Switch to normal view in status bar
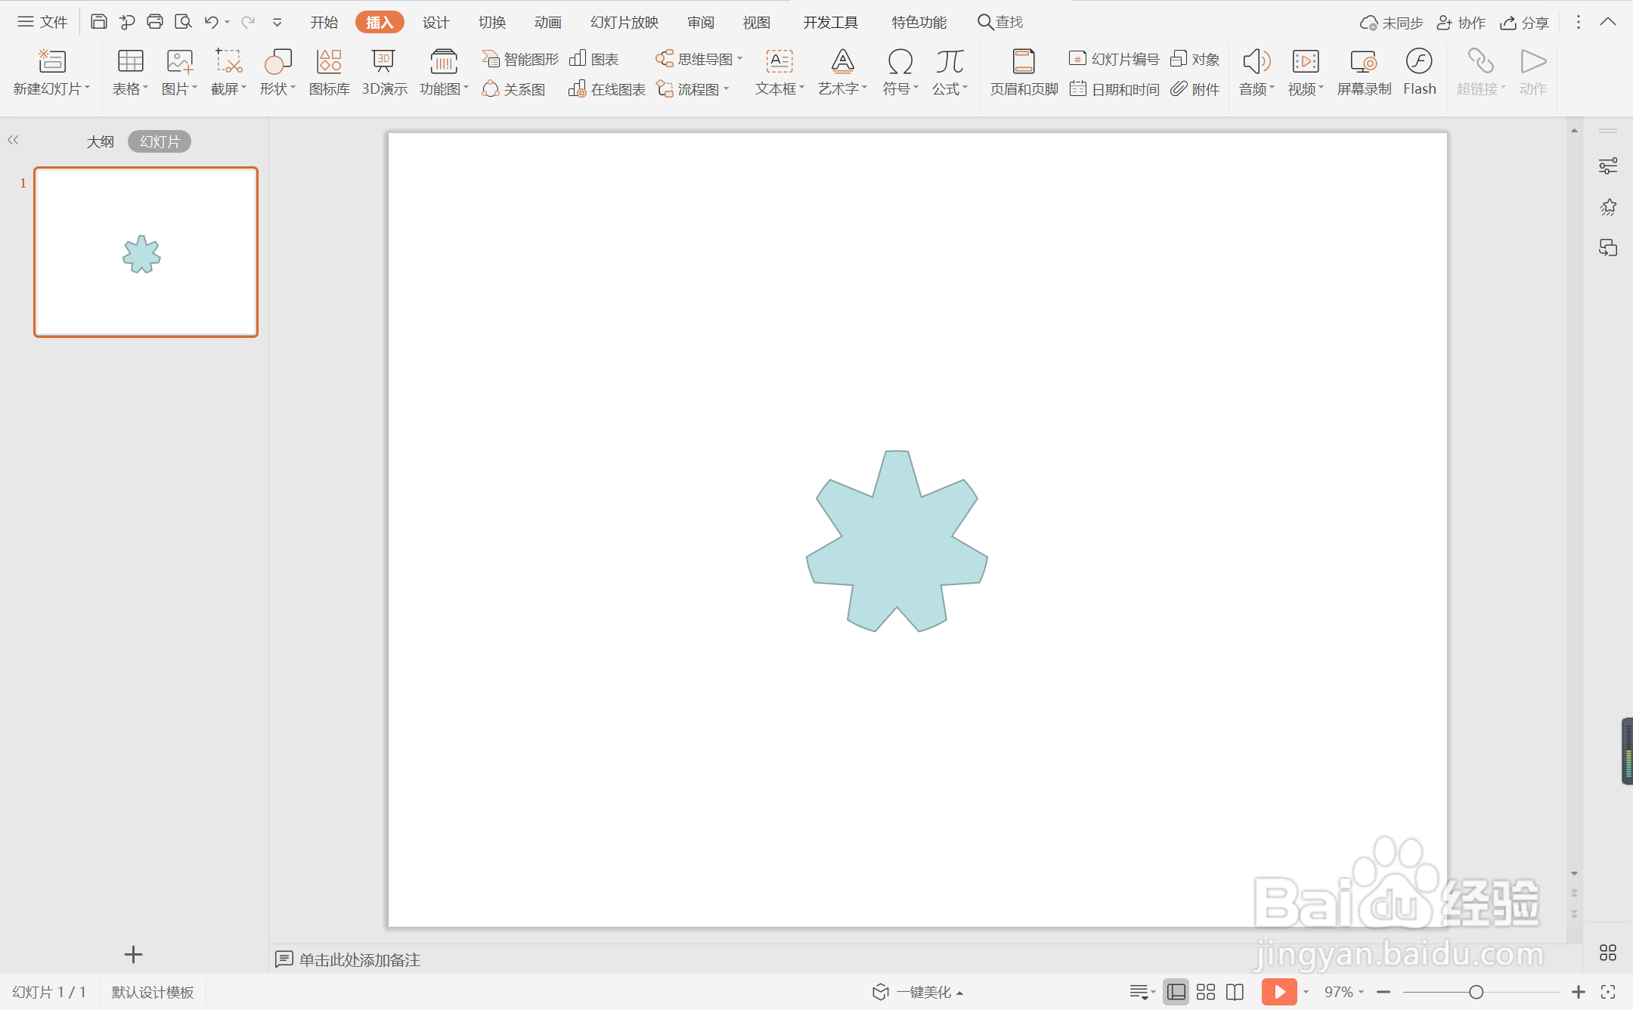1633x1010 pixels. tap(1176, 992)
